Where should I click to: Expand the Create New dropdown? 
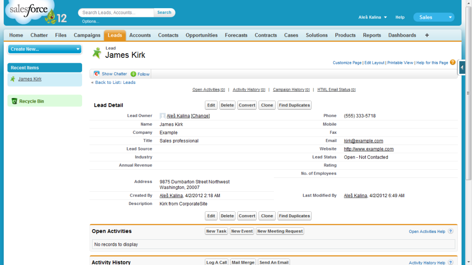(78, 49)
